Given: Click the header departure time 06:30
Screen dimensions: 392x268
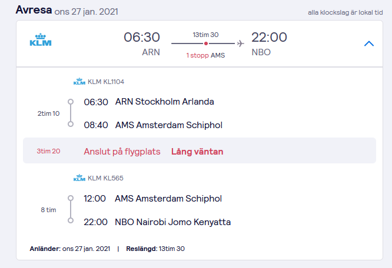Looking at the screenshot, I should [141, 37].
